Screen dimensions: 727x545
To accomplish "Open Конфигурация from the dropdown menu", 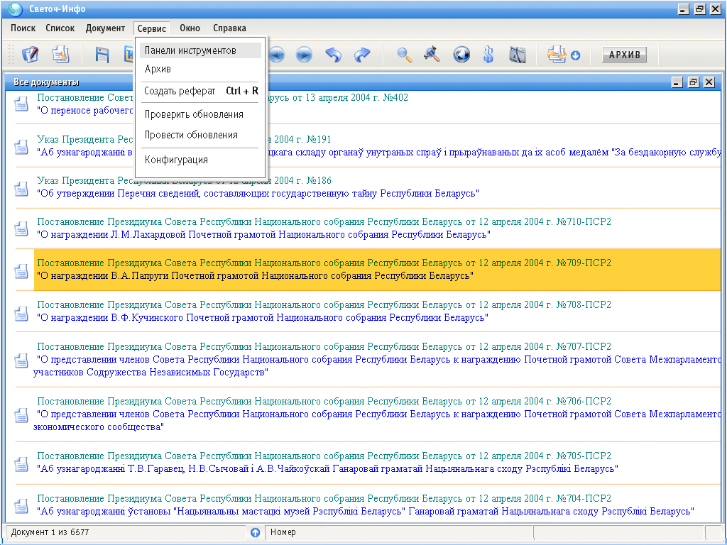I will pyautogui.click(x=176, y=160).
